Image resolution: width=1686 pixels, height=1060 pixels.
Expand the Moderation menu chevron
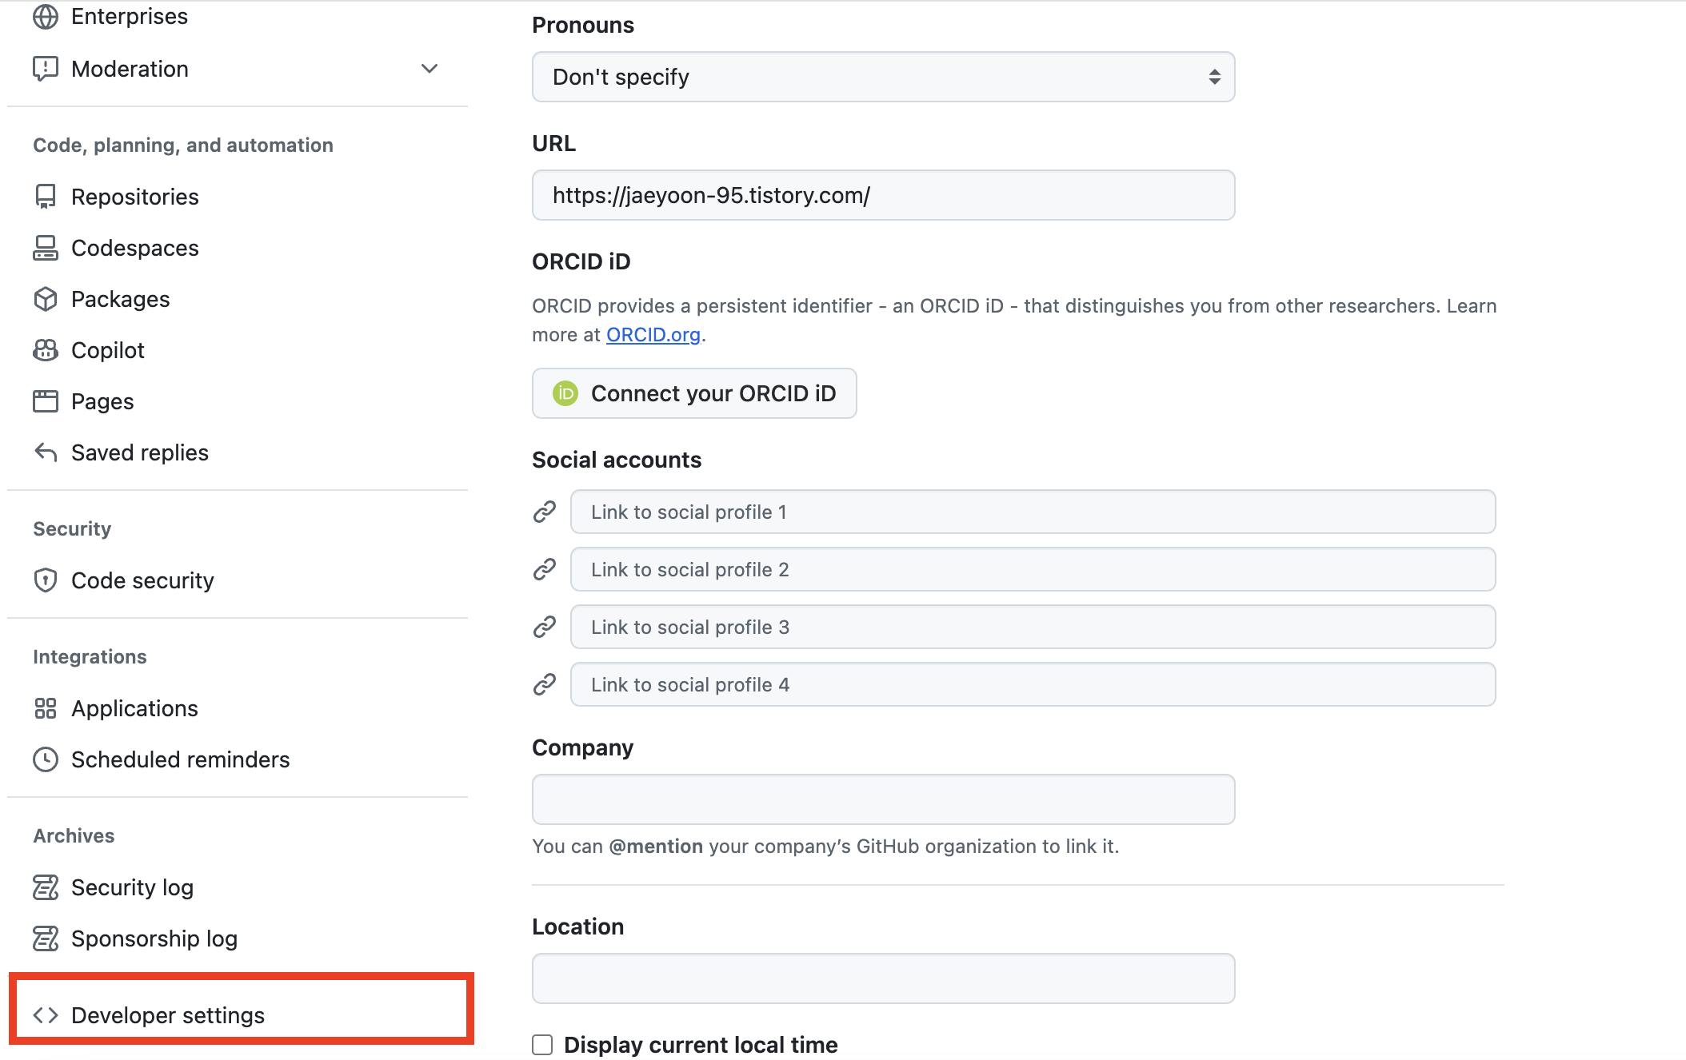coord(429,69)
